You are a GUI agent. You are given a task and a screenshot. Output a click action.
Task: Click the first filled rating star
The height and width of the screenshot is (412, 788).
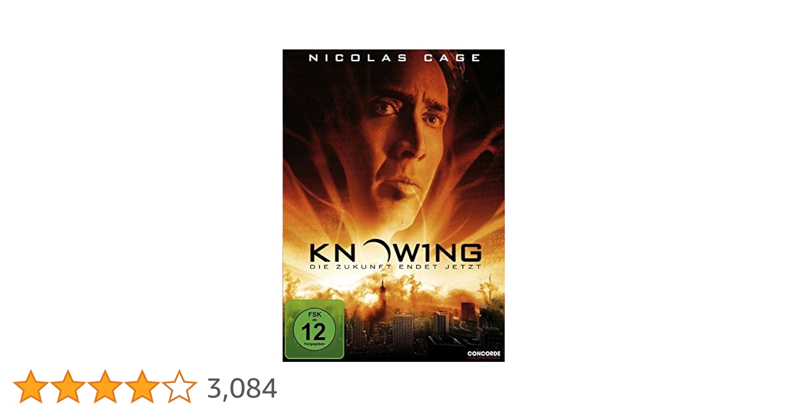[31, 386]
